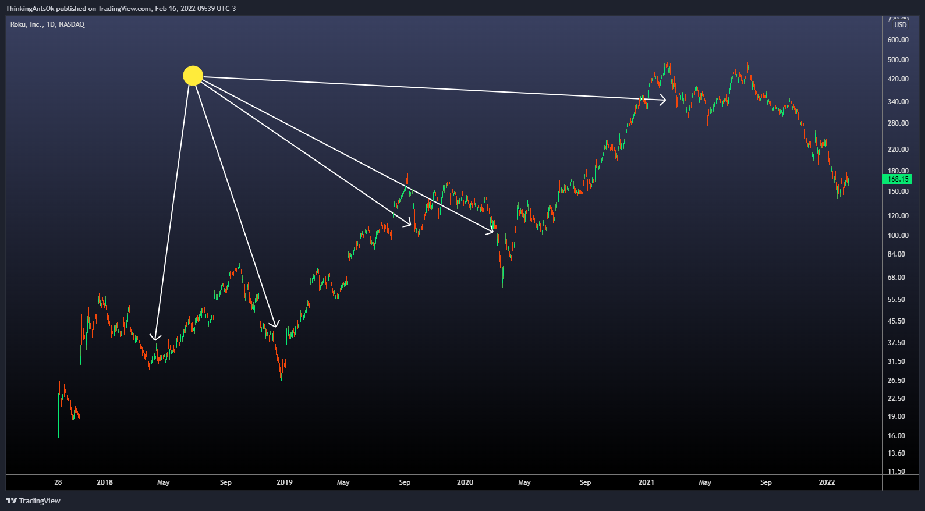Click the 22.50 price axis label
The image size is (925, 511).
896,399
